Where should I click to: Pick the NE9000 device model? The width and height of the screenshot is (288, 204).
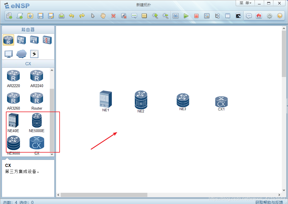(x=13, y=145)
